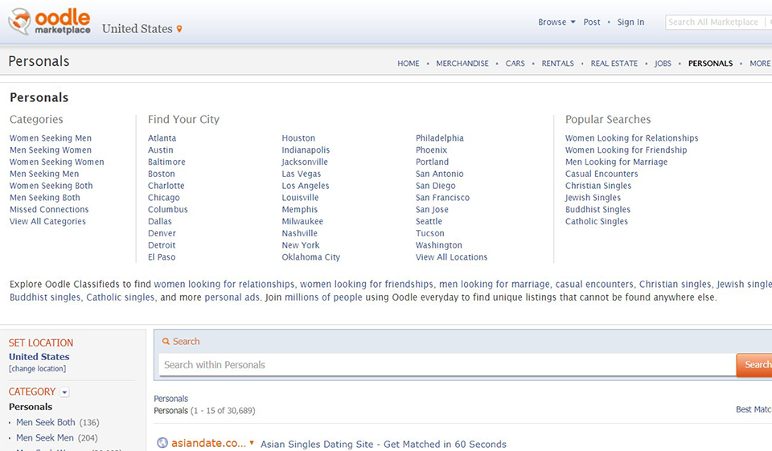Select El Paso city link
This screenshot has height=451, width=772.
(x=162, y=257)
